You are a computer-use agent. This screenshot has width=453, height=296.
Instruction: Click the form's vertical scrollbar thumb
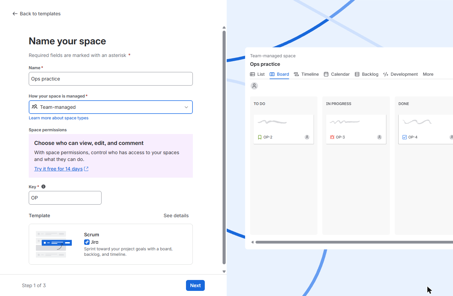coord(224,147)
